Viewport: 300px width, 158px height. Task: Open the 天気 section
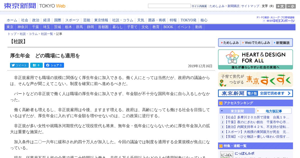141,20
